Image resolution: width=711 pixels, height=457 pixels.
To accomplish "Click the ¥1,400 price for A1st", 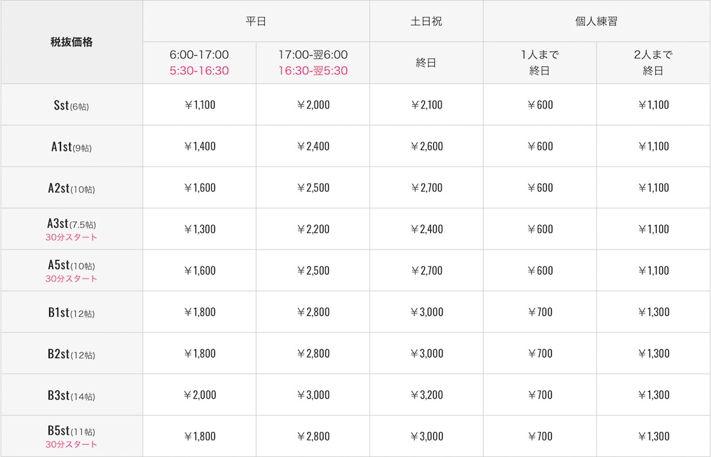I will [199, 146].
